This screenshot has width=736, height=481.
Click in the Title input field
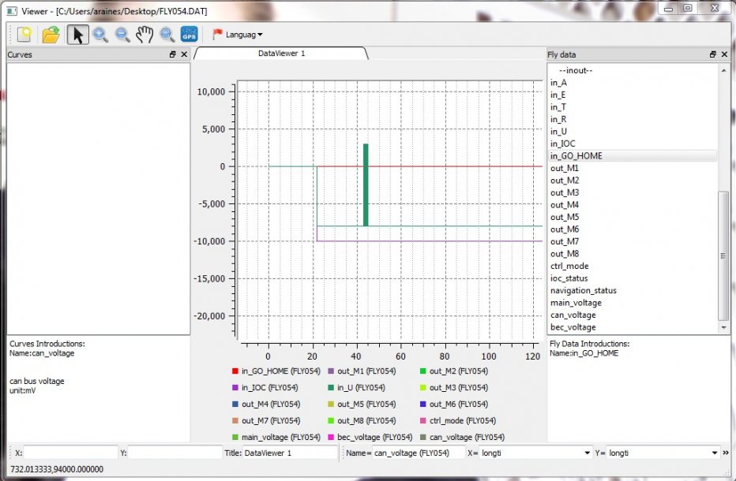pyautogui.click(x=291, y=453)
